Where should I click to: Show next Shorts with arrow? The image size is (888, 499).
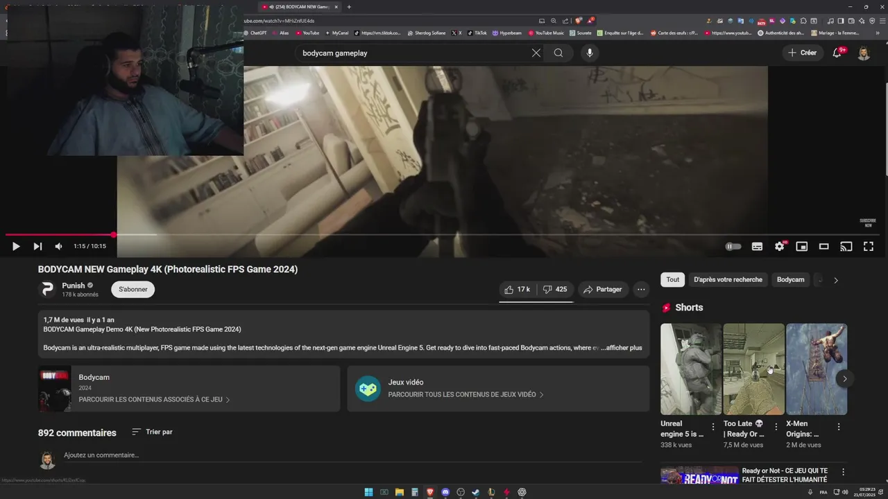pyautogui.click(x=844, y=378)
